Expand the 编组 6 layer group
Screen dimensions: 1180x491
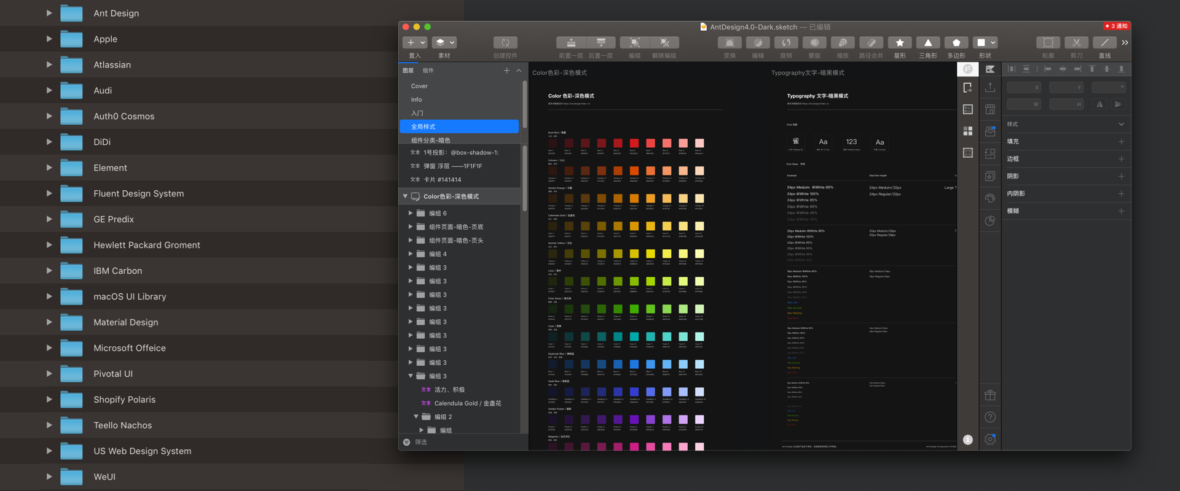click(x=411, y=213)
